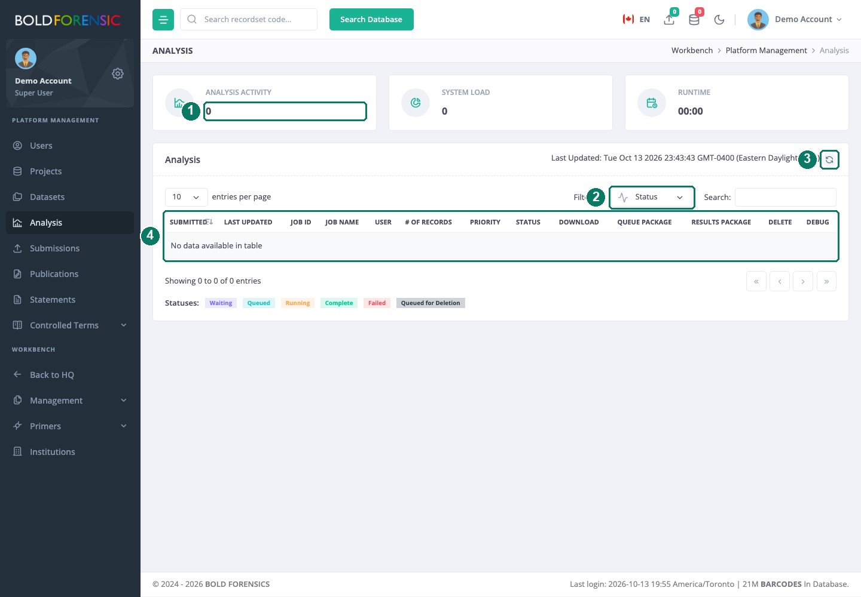Viewport: 861px width, 597px height.
Task: Focus the Search recordset code field
Action: click(249, 20)
